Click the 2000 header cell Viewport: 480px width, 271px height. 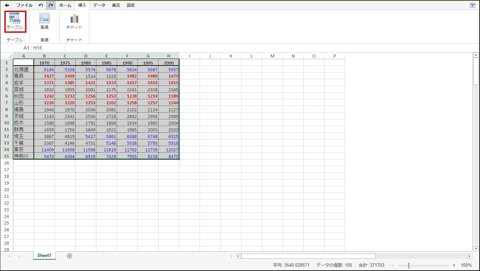[169, 62]
